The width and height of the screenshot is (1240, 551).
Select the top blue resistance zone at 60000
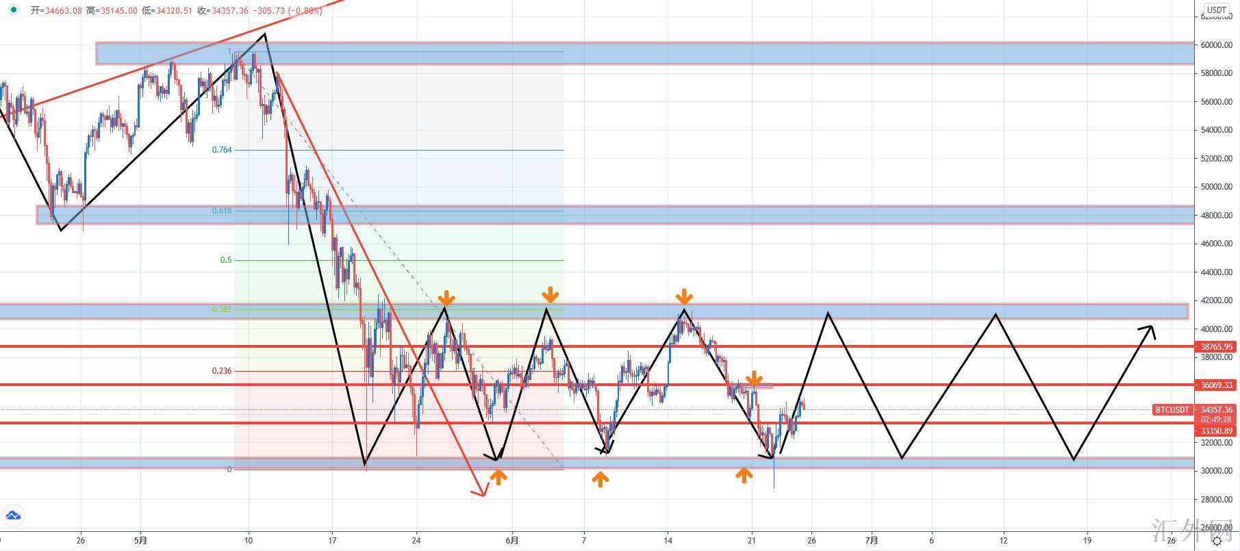[x=644, y=53]
